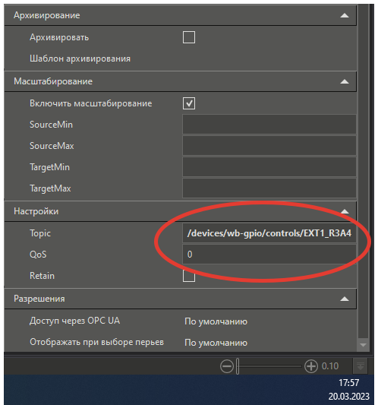Viewport: 378px width, 405px height.
Task: Open Отображать при выборе перьев value
Action: point(216,343)
